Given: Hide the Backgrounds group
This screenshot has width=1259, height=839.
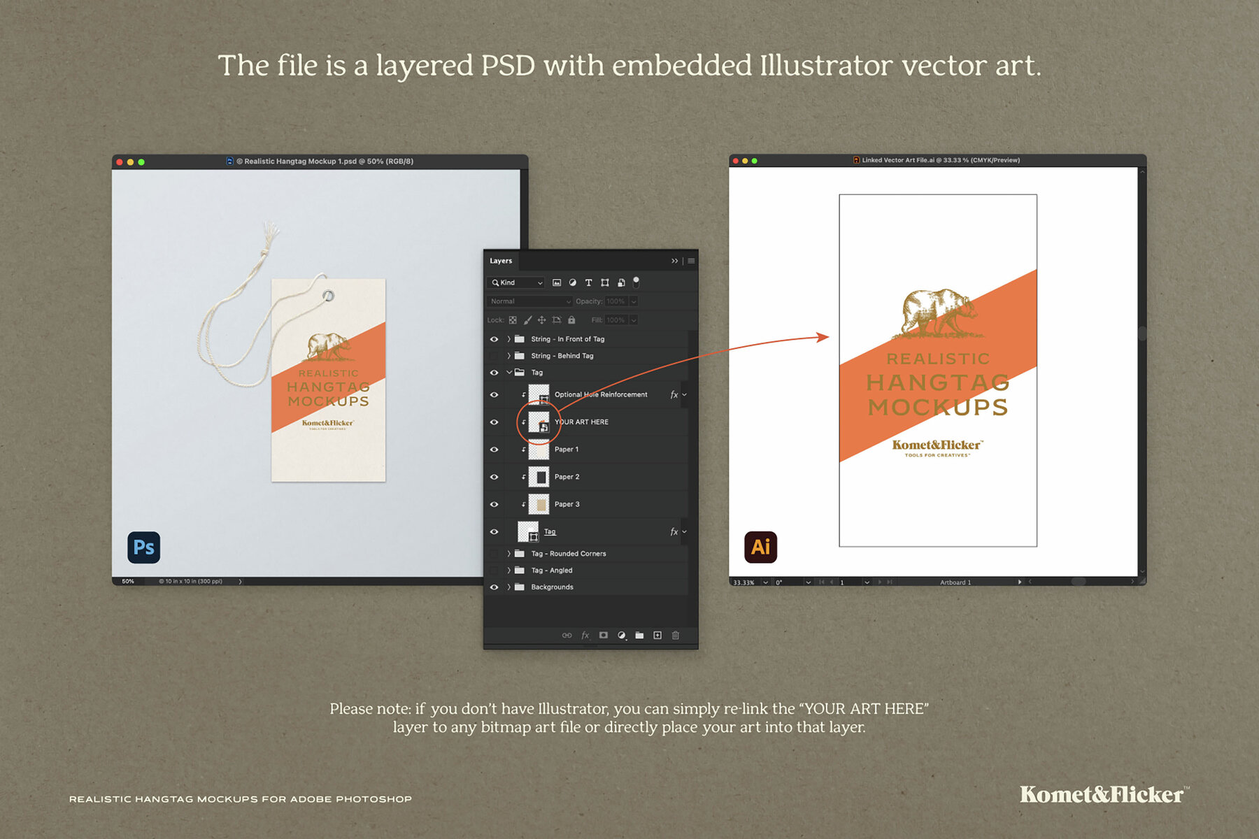Looking at the screenshot, I should click(x=495, y=587).
